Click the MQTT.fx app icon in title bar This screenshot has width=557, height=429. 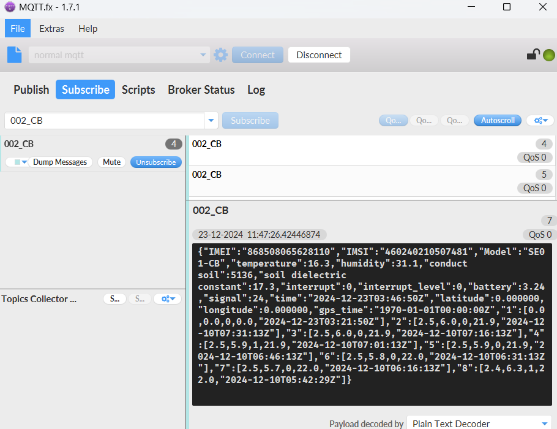click(10, 7)
